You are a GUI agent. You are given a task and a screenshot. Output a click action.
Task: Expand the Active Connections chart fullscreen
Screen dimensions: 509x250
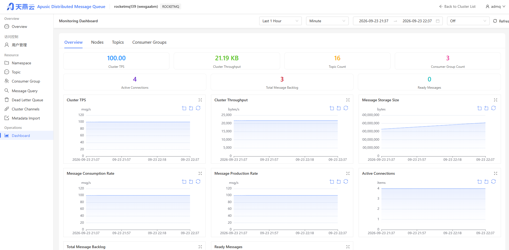(496, 173)
